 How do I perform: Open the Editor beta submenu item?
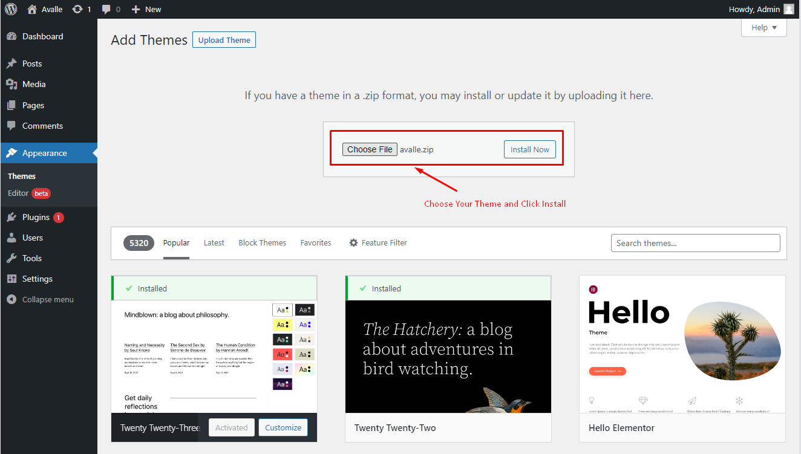coord(29,193)
